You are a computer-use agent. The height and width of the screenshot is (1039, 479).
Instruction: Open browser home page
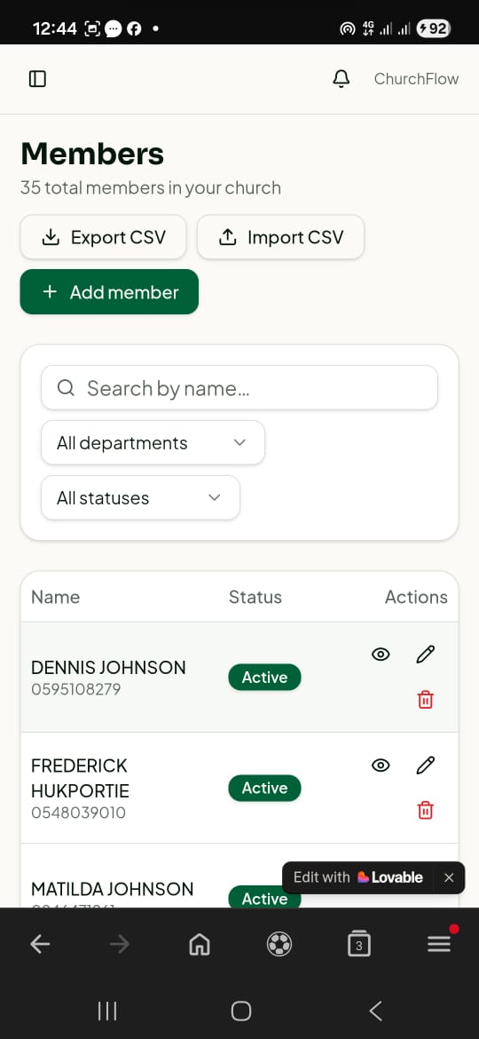click(x=200, y=944)
